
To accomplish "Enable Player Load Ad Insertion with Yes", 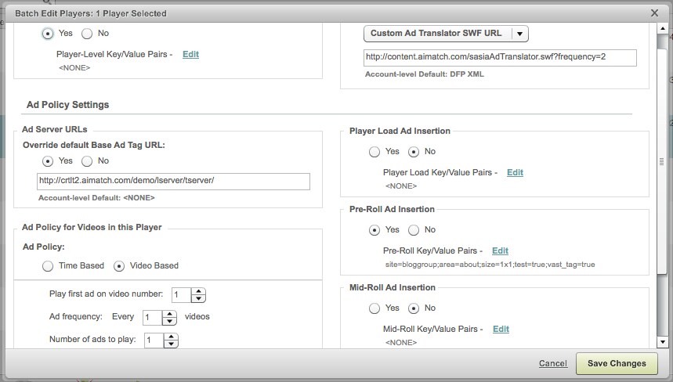I will click(x=374, y=152).
